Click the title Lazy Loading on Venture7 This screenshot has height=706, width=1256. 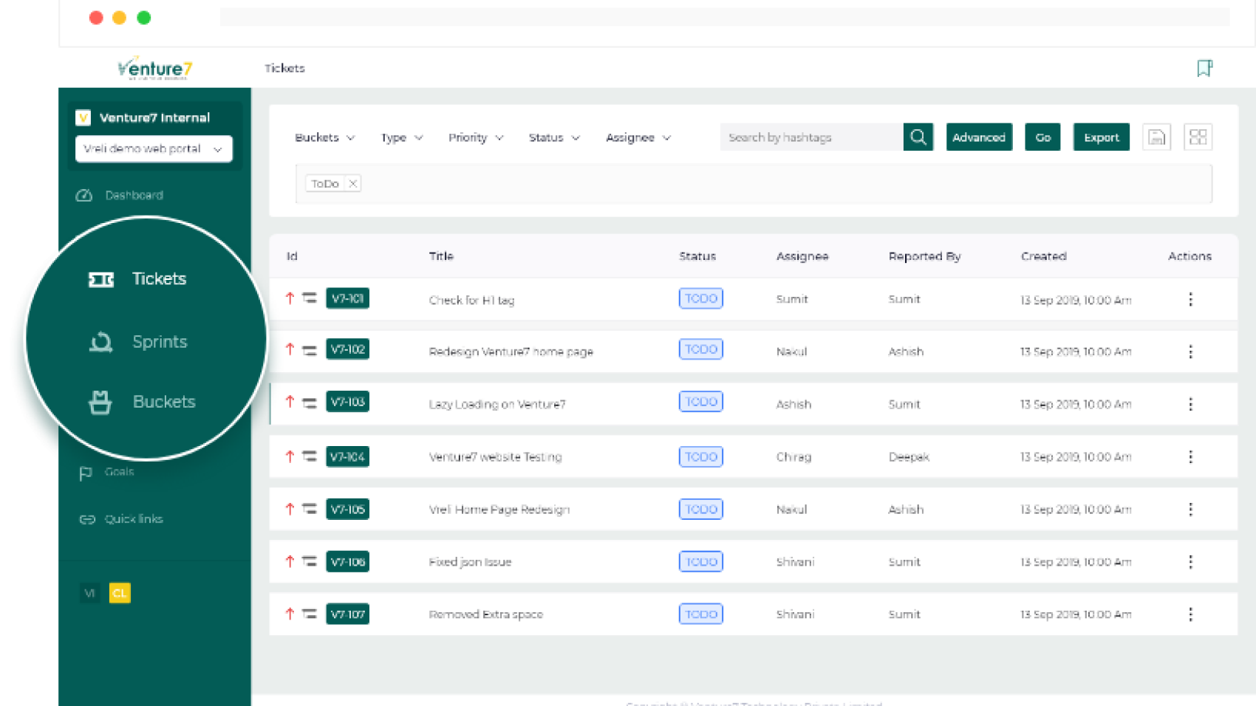coord(497,404)
